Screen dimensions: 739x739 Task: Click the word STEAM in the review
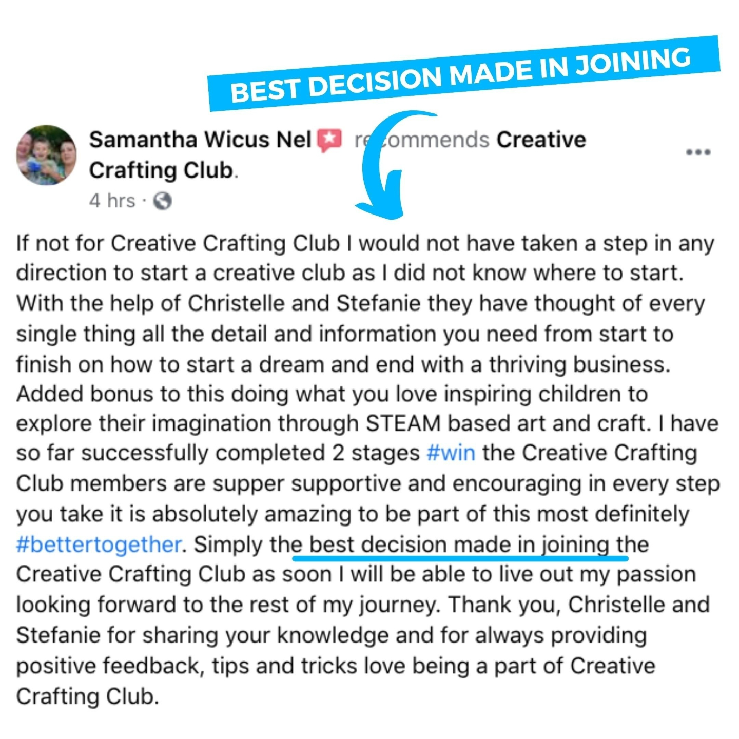403,424
